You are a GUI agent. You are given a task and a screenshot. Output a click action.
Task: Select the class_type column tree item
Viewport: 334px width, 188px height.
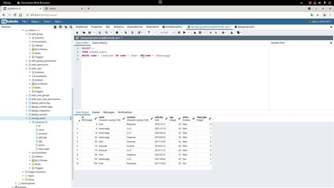pos(44,149)
